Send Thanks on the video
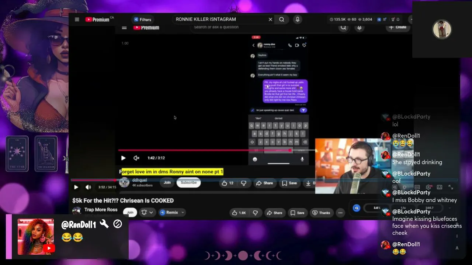This screenshot has width=472, height=265. pyautogui.click(x=321, y=213)
